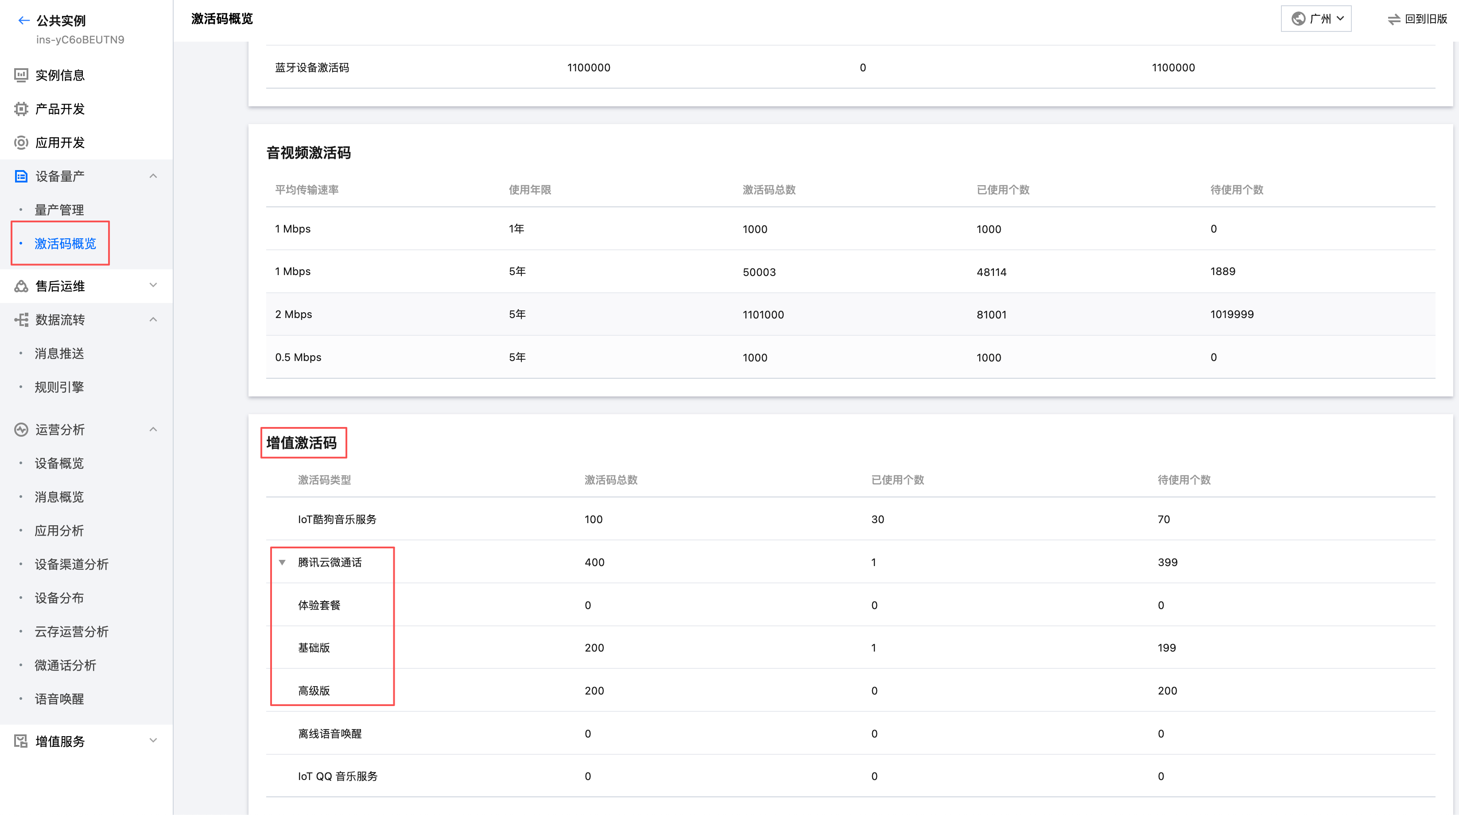Click the 实例信息 monitor icon
The height and width of the screenshot is (815, 1459).
[x=21, y=75]
